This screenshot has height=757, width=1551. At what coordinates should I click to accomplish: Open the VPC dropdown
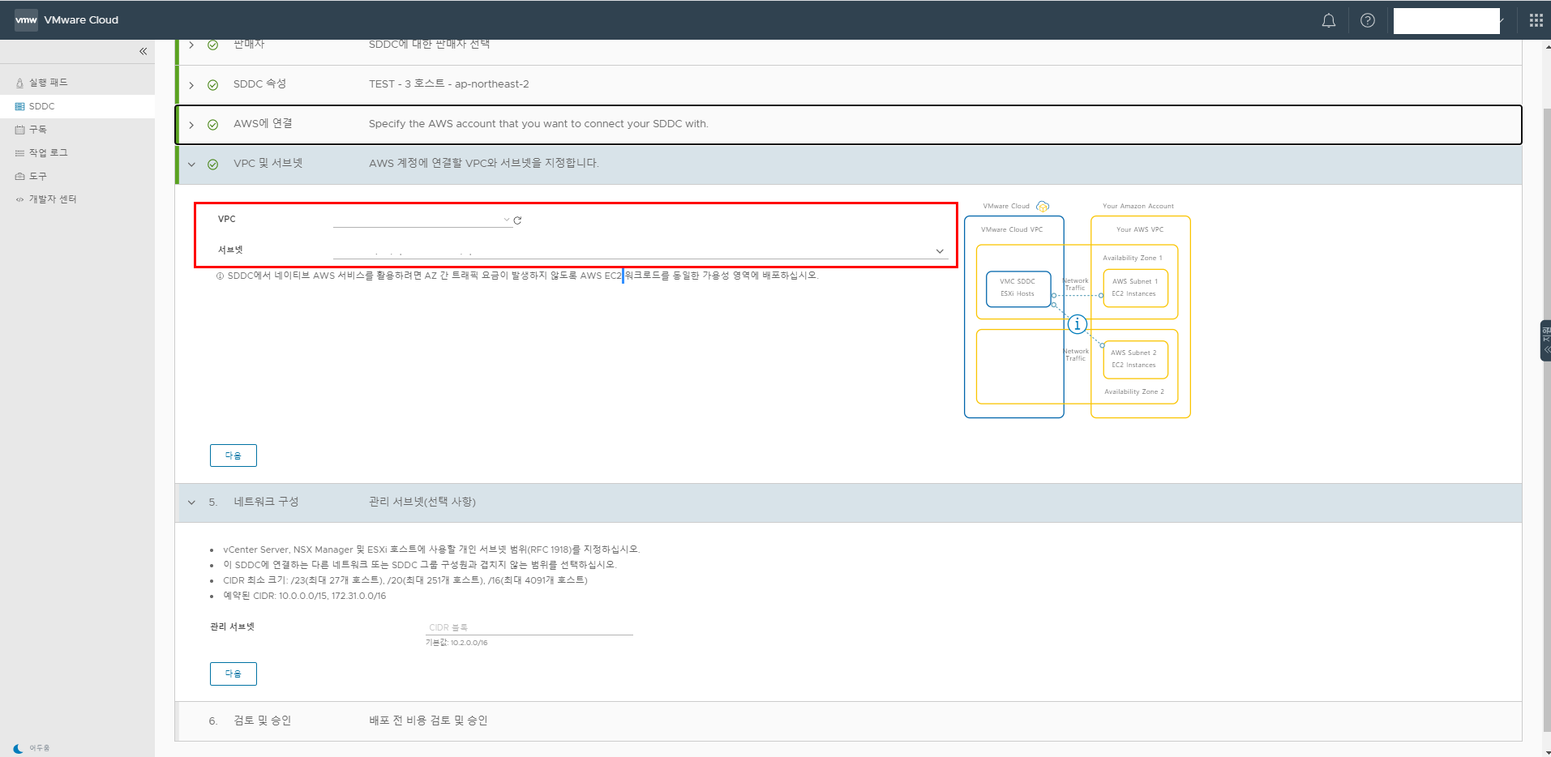pyautogui.click(x=422, y=220)
